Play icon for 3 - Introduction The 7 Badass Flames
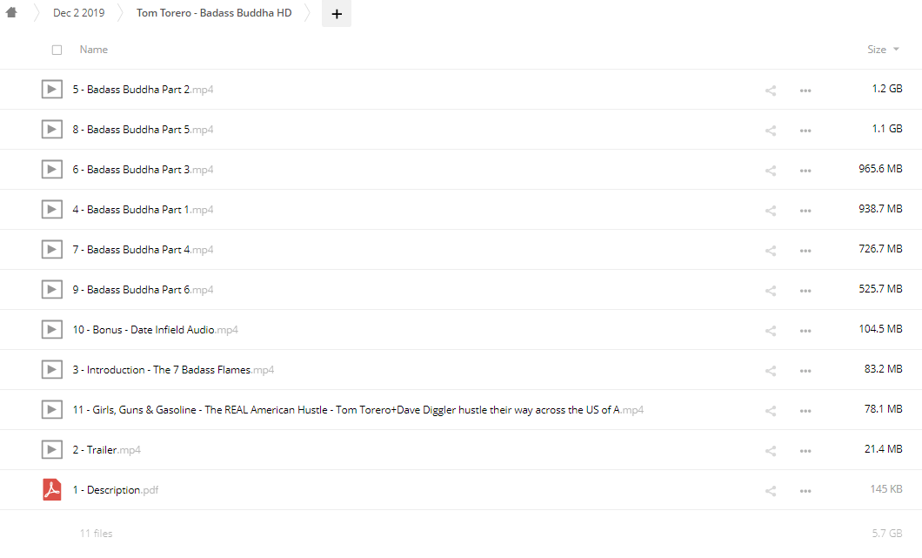The width and height of the screenshot is (922, 558). (x=51, y=370)
